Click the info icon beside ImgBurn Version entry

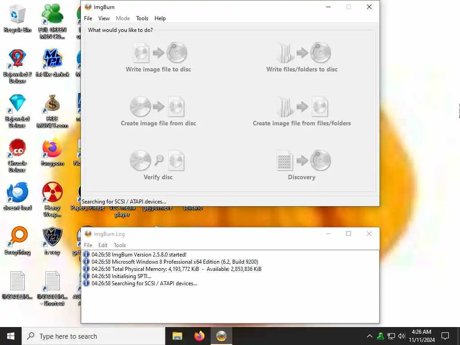coord(86,254)
